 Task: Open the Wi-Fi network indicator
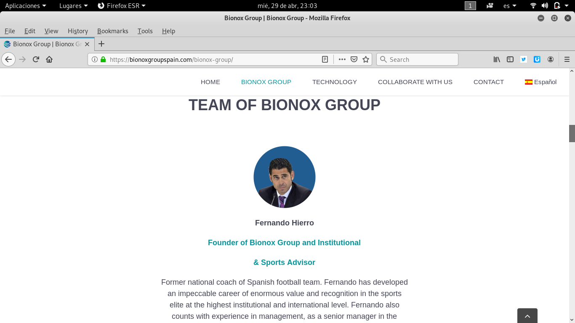pos(533,5)
